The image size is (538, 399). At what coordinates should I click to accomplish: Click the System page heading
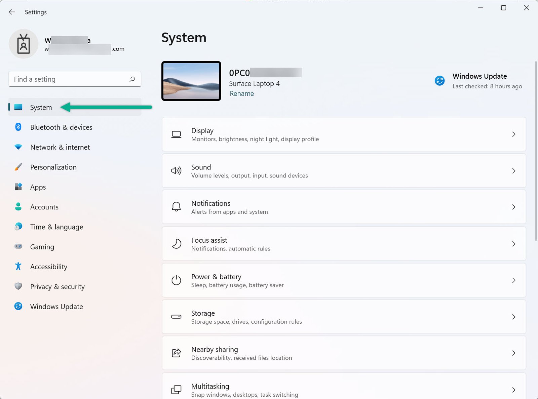pyautogui.click(x=184, y=38)
